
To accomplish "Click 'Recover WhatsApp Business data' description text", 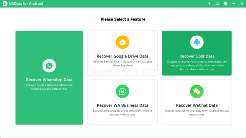I will pyautogui.click(x=122, y=112).
